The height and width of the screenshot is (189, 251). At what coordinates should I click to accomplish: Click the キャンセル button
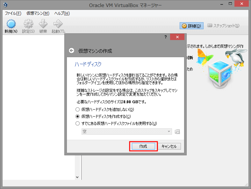(x=169, y=146)
